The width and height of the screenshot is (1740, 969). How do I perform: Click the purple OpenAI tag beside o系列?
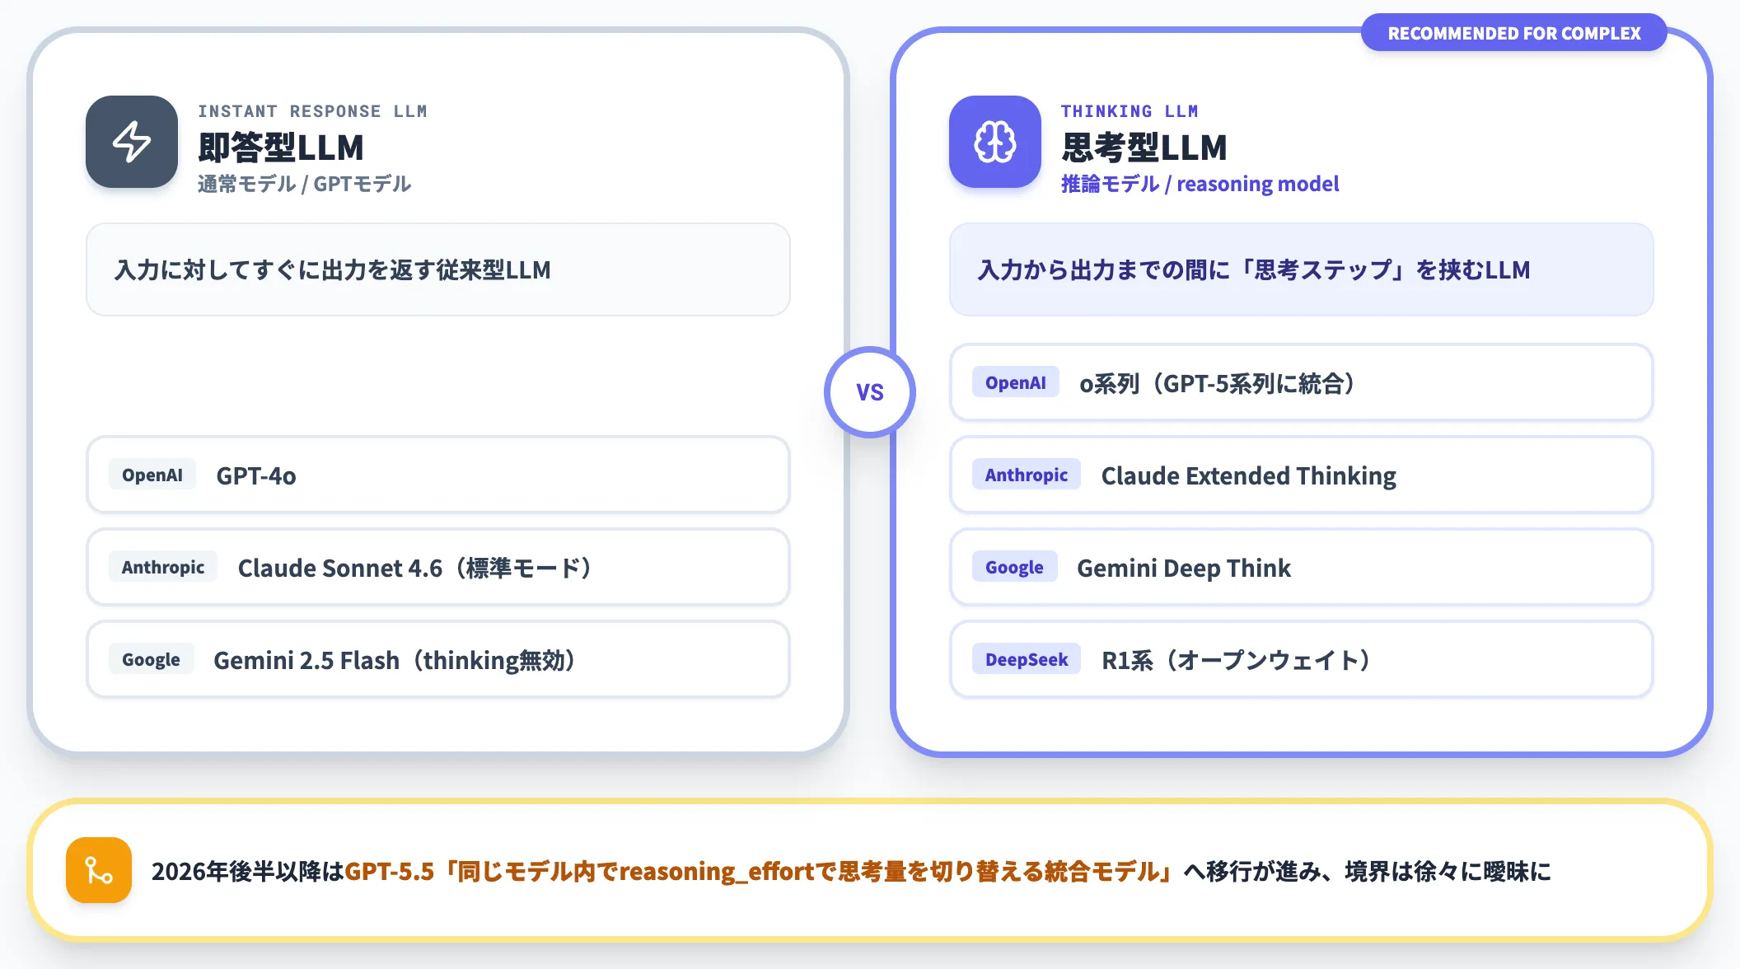point(1016,382)
